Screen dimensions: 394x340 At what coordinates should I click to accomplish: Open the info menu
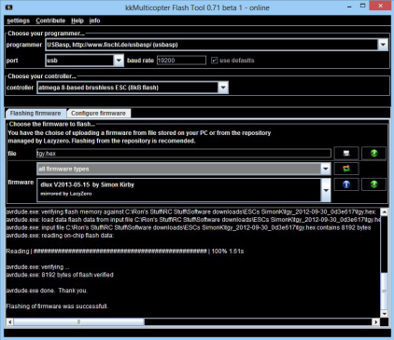(x=94, y=20)
